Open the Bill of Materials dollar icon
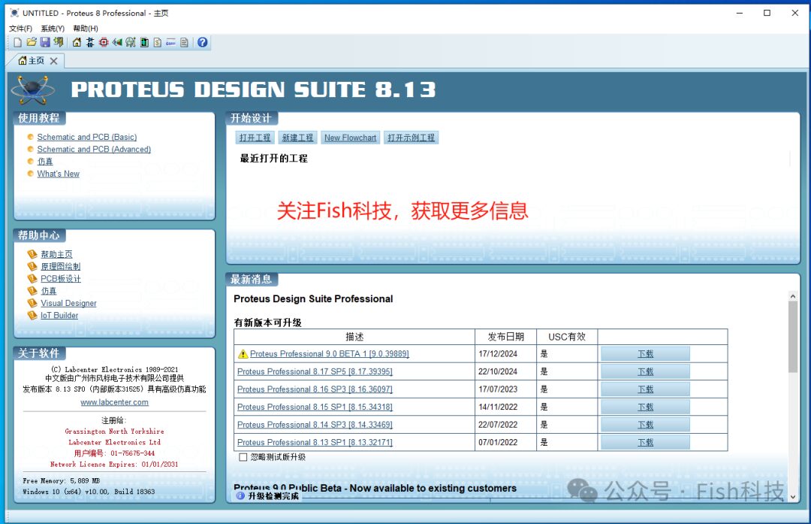811x524 pixels. [158, 42]
